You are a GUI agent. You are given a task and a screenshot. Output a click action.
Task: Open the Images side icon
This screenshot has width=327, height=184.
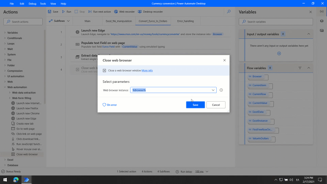coord(322,30)
